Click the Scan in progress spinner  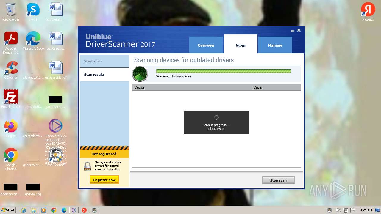coord(216,117)
